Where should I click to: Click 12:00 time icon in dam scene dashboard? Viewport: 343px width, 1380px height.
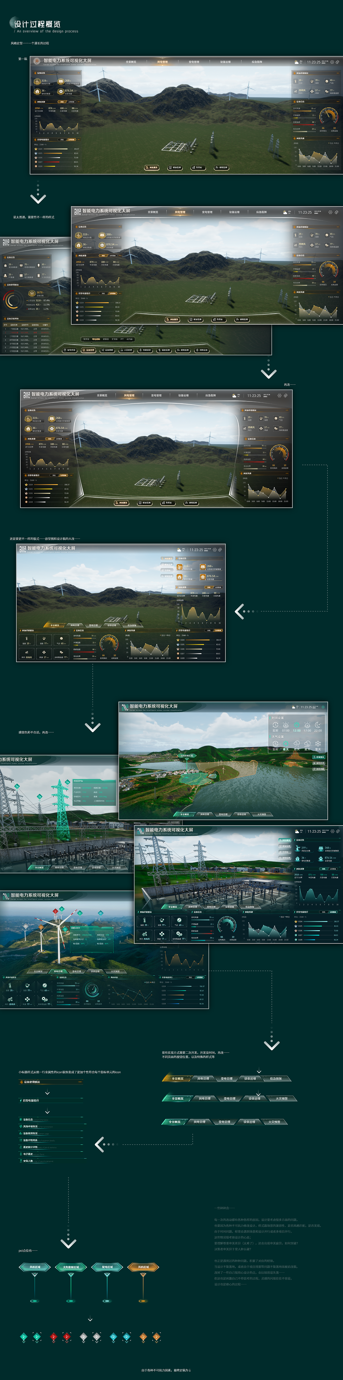[296, 726]
